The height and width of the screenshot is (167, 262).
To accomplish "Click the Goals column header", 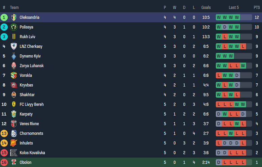I will (x=206, y=7).
